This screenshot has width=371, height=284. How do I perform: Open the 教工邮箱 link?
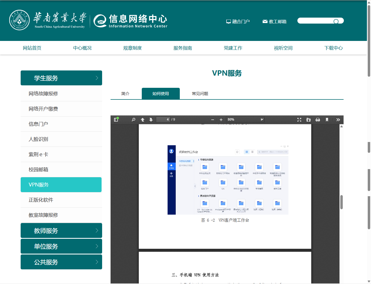pos(275,21)
